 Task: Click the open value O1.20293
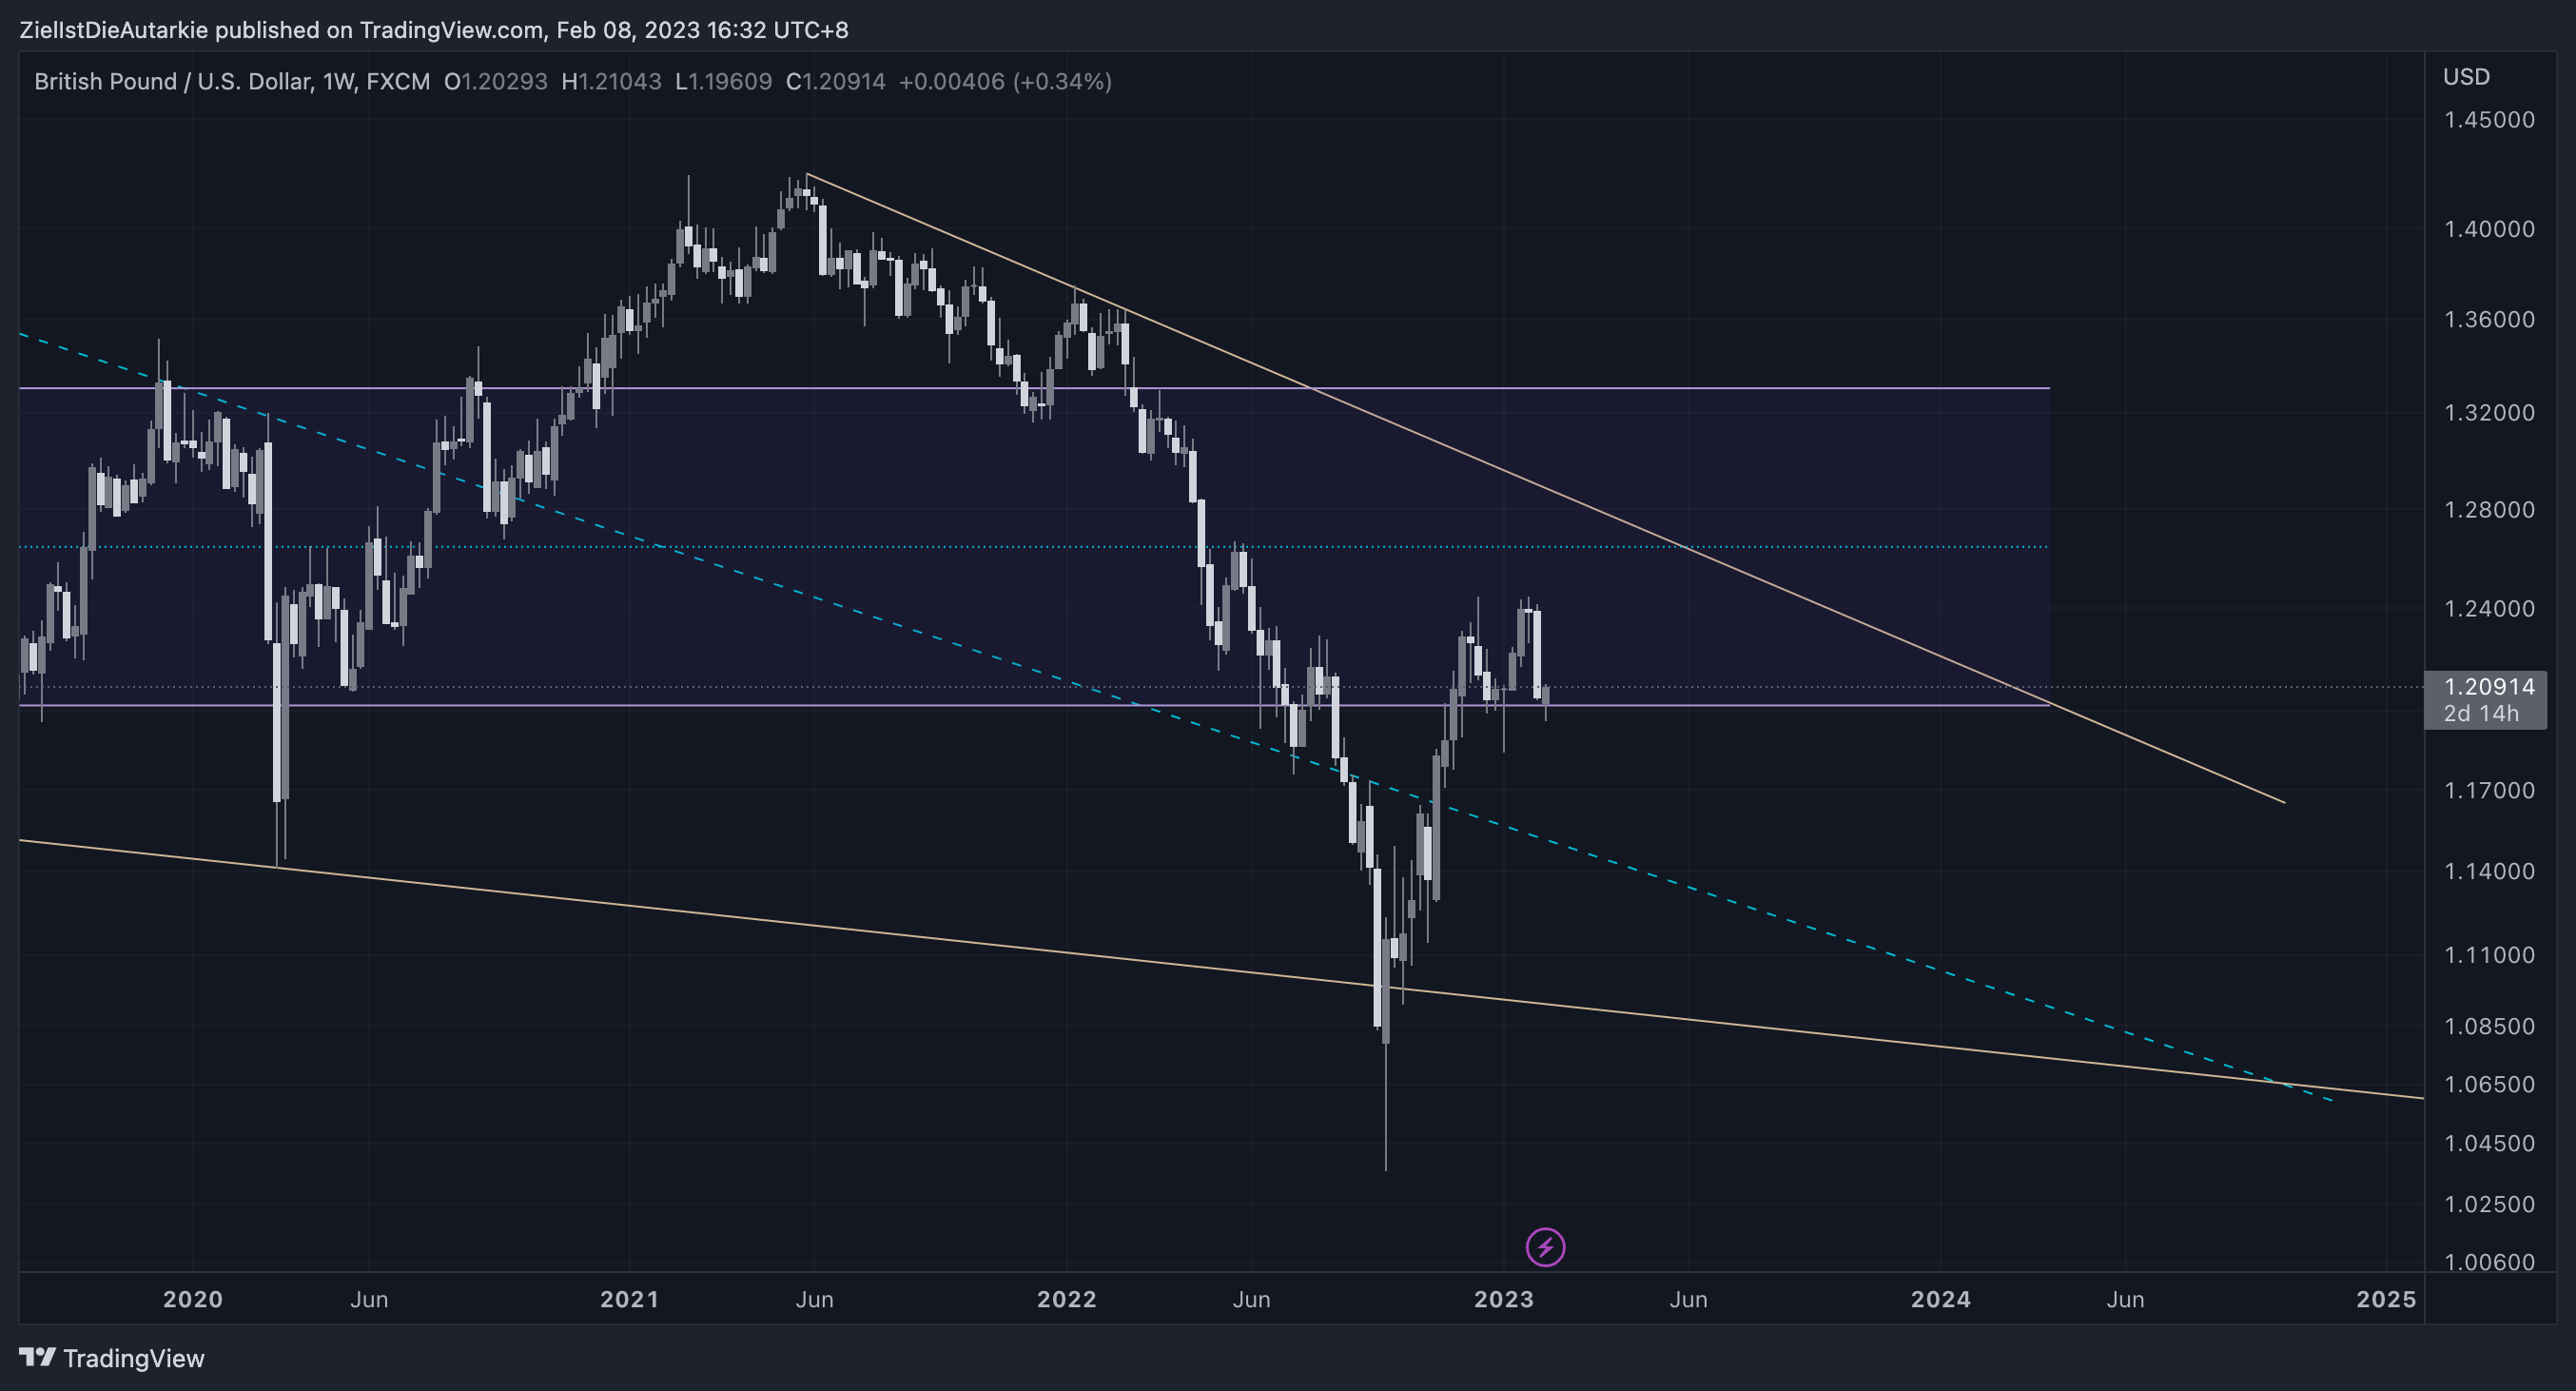point(496,81)
